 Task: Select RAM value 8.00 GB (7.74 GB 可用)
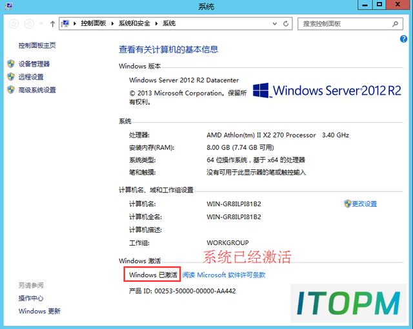(240, 147)
